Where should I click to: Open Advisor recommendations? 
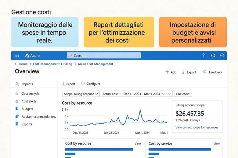39,117
